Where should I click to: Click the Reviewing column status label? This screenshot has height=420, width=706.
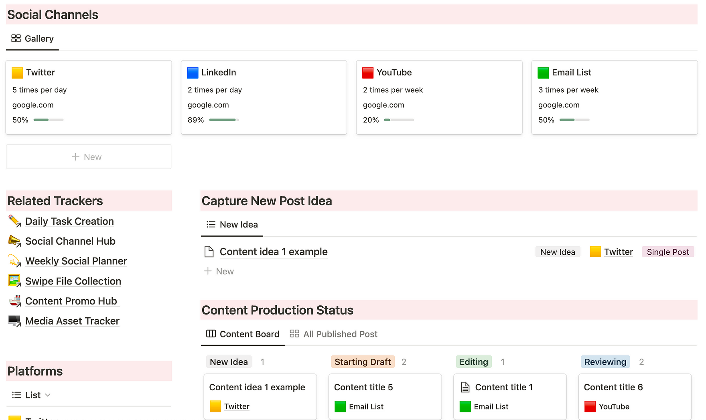coord(605,362)
